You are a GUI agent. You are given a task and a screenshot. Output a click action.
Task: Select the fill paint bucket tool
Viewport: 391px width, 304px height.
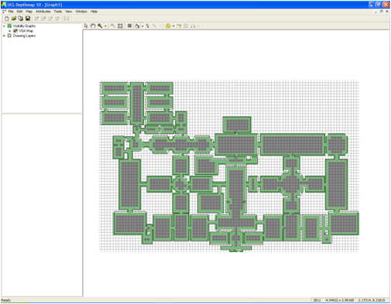(137, 26)
